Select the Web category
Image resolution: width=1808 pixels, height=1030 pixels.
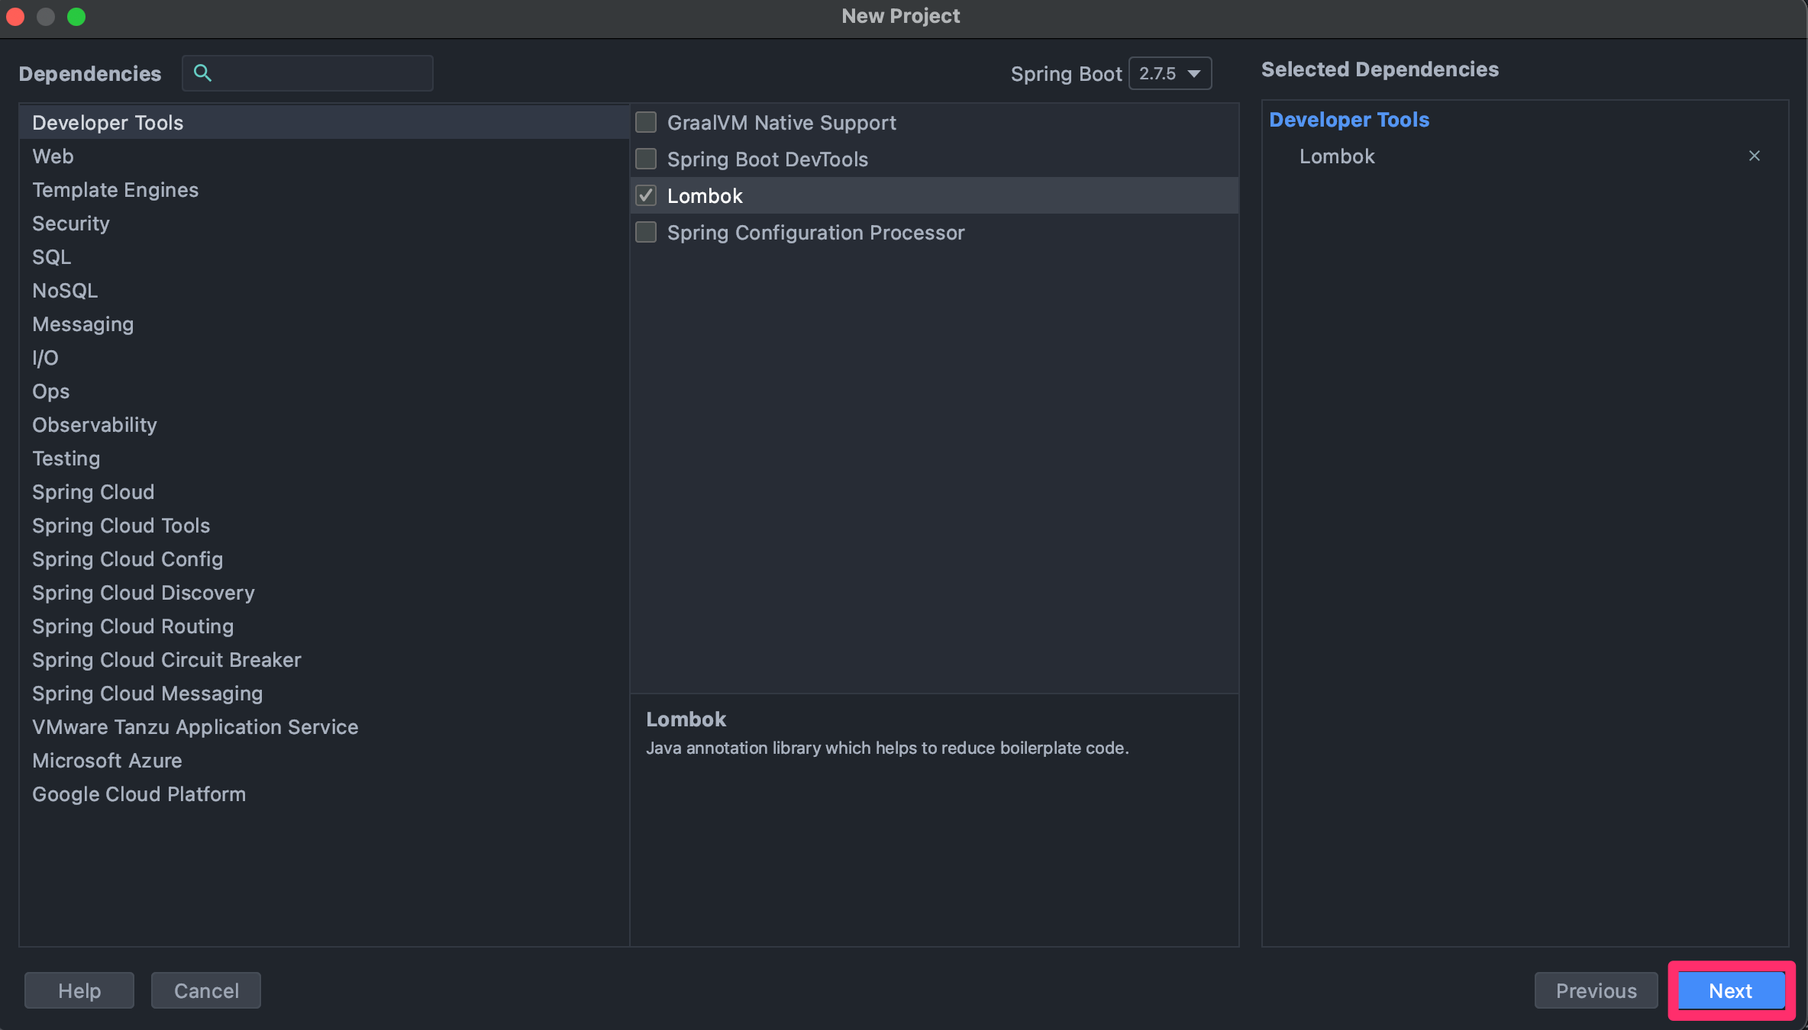(x=53, y=156)
